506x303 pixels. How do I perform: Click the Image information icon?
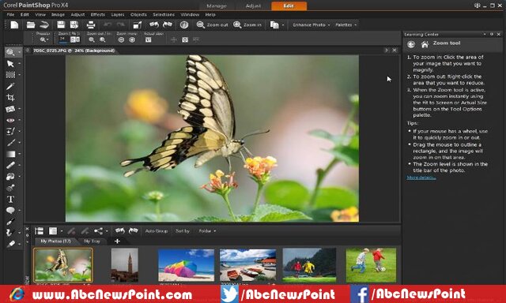[x=184, y=24]
